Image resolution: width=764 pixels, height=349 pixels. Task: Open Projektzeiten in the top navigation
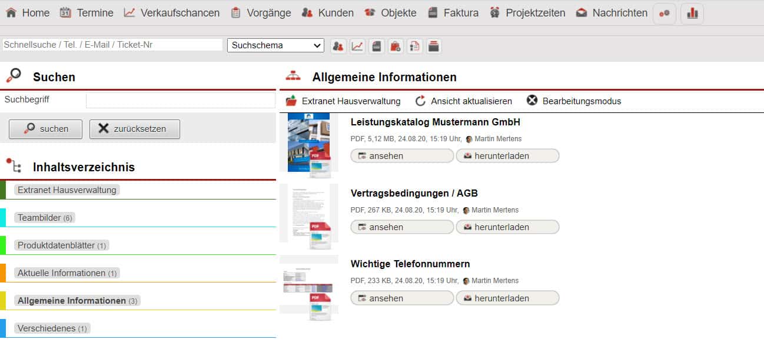(x=527, y=13)
